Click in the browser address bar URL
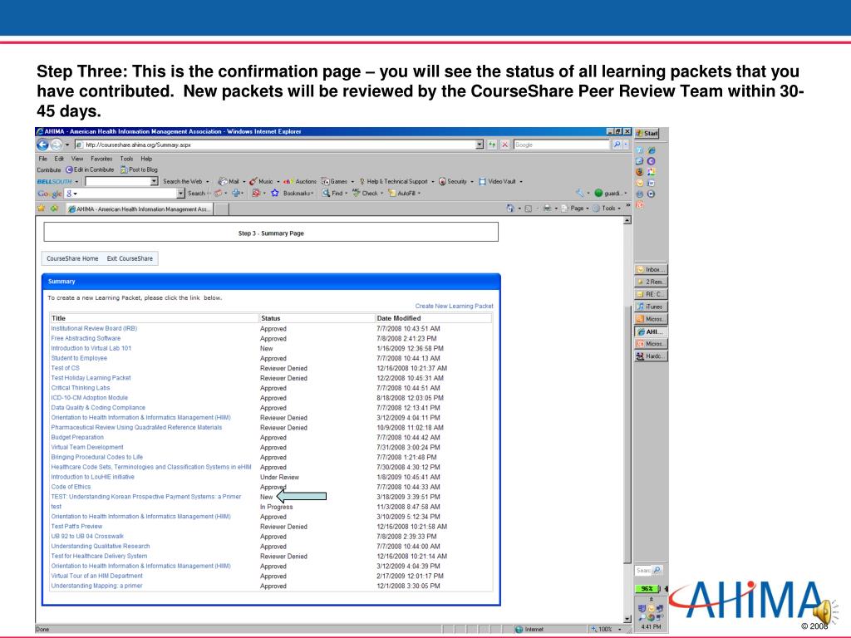 pos(274,145)
